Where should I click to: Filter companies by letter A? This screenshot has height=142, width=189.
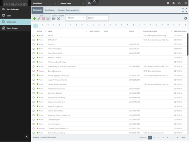[42, 25]
